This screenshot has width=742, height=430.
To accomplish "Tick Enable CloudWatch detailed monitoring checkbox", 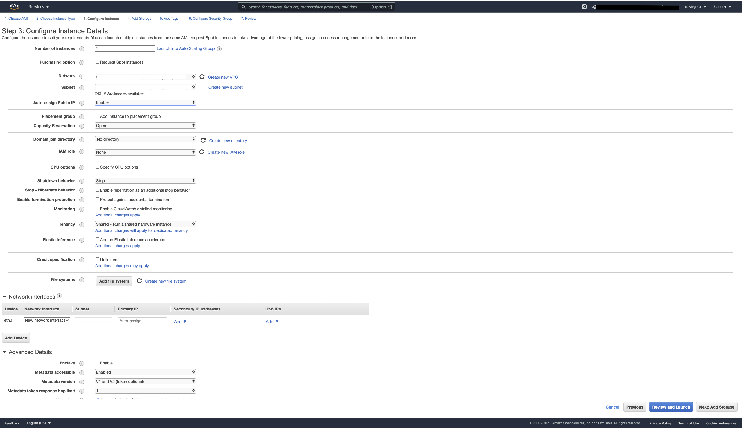I will click(x=97, y=209).
